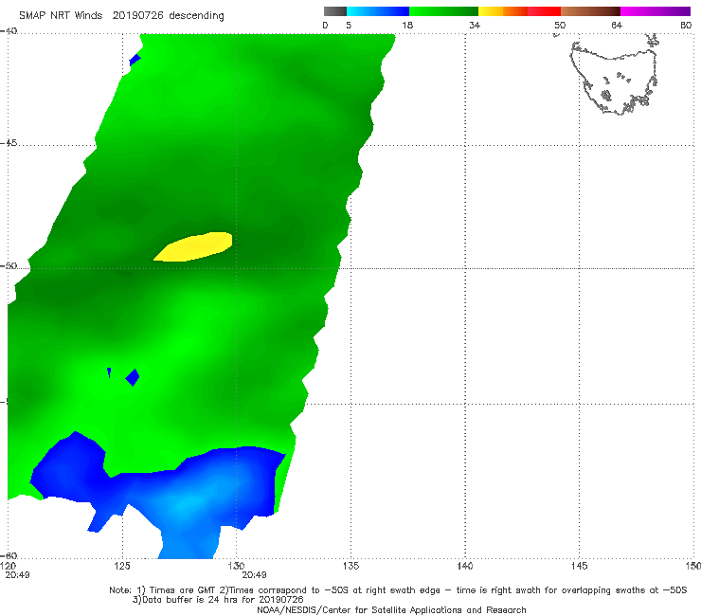This screenshot has width=701, height=616.
Task: Click the color bar label "64"
Action: pos(617,26)
